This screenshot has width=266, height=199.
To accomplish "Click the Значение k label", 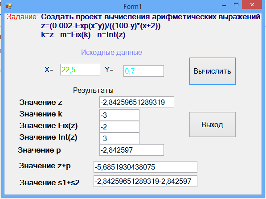I will (x=41, y=114).
